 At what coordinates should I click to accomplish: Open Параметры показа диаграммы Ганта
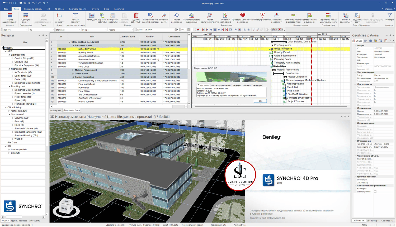pos(328,16)
